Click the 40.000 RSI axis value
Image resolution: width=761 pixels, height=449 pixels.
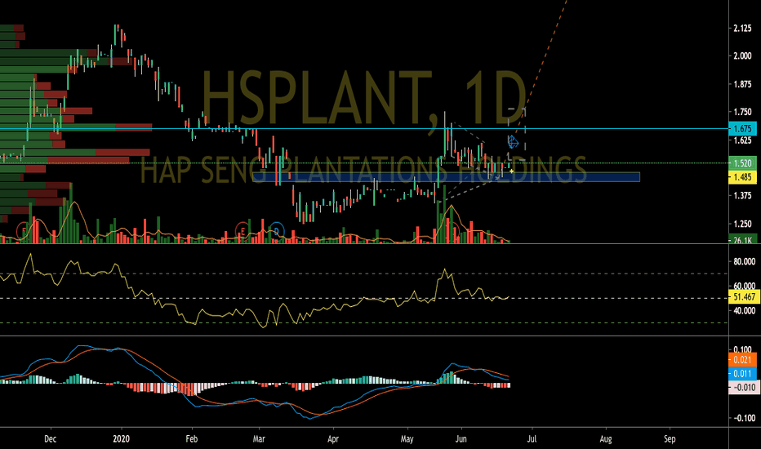click(x=744, y=311)
